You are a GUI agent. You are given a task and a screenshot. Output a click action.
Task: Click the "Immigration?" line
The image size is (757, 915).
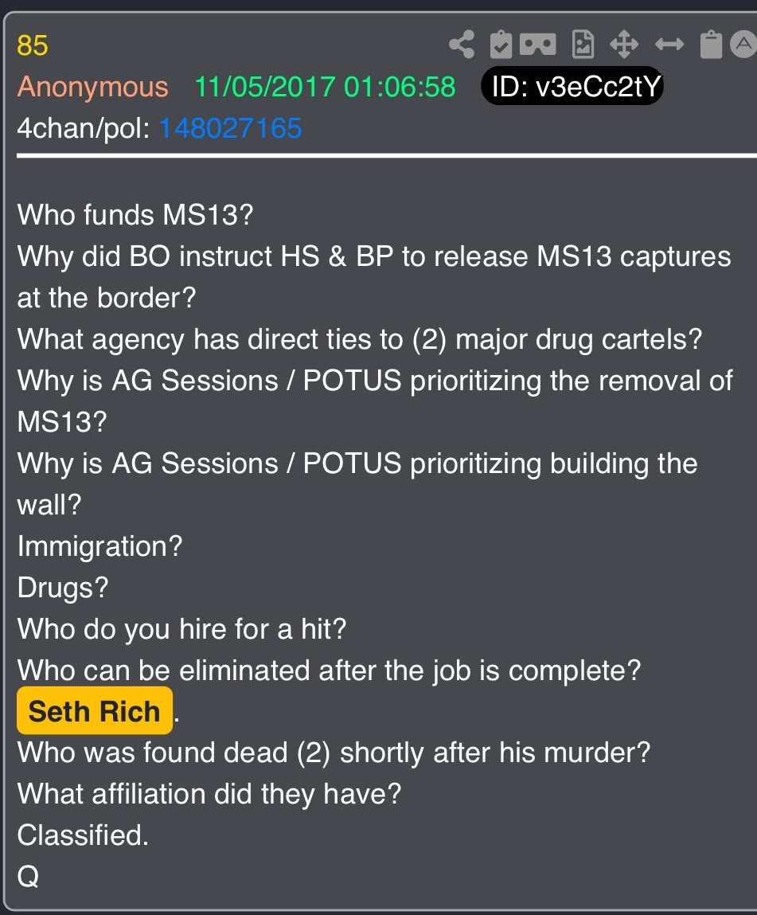click(x=100, y=547)
